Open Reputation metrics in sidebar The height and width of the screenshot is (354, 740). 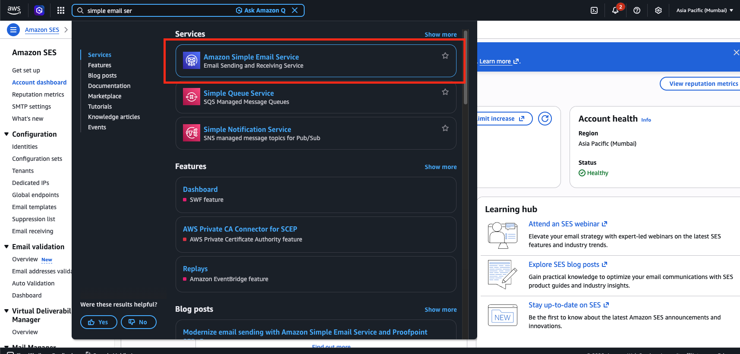point(38,94)
